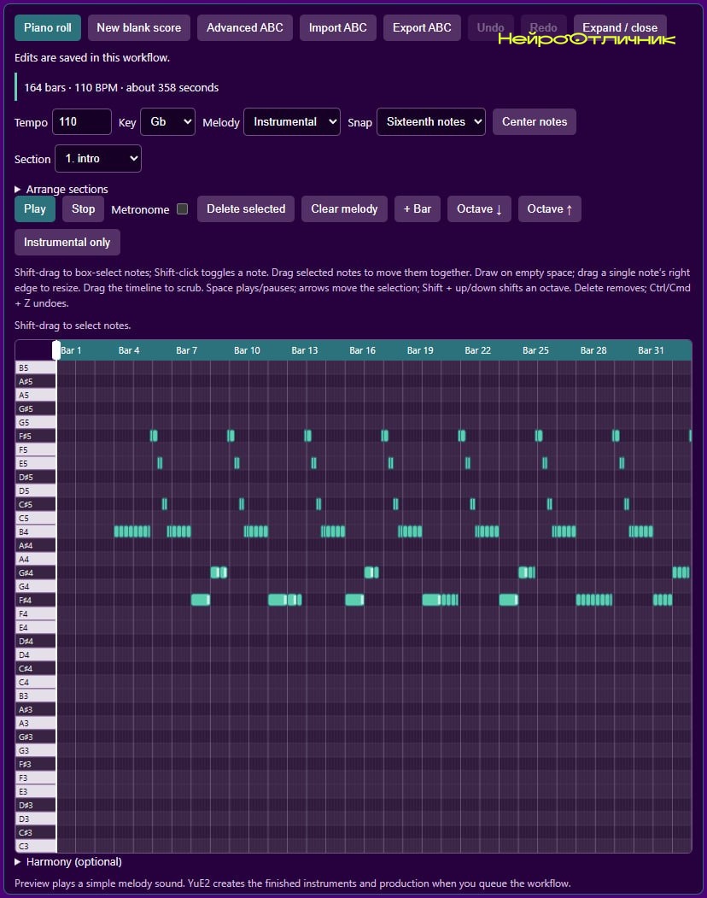Click the Bar 7 marker on the timeline
Viewport: 707px width, 898px height.
tap(187, 350)
